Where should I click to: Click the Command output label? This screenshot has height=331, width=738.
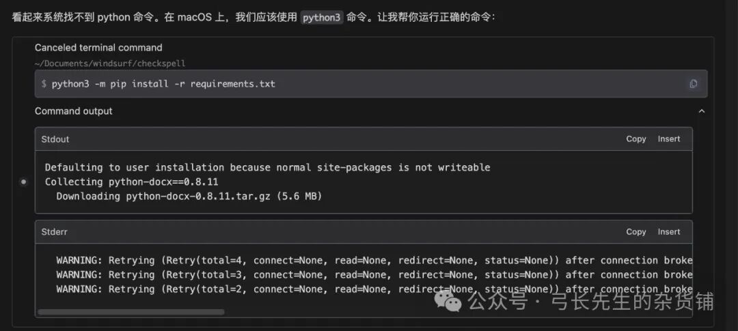click(74, 111)
